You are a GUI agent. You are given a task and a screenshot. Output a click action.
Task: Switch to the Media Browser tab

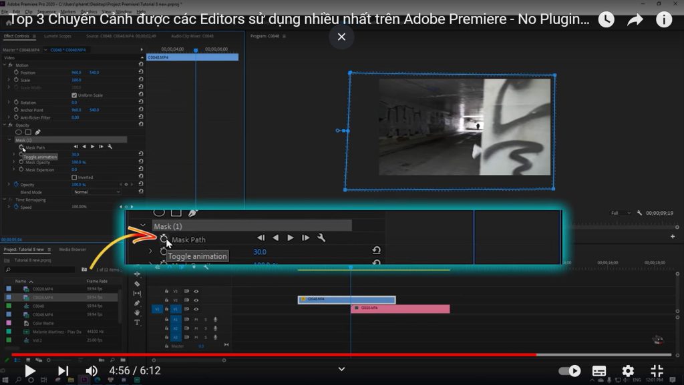click(x=73, y=250)
